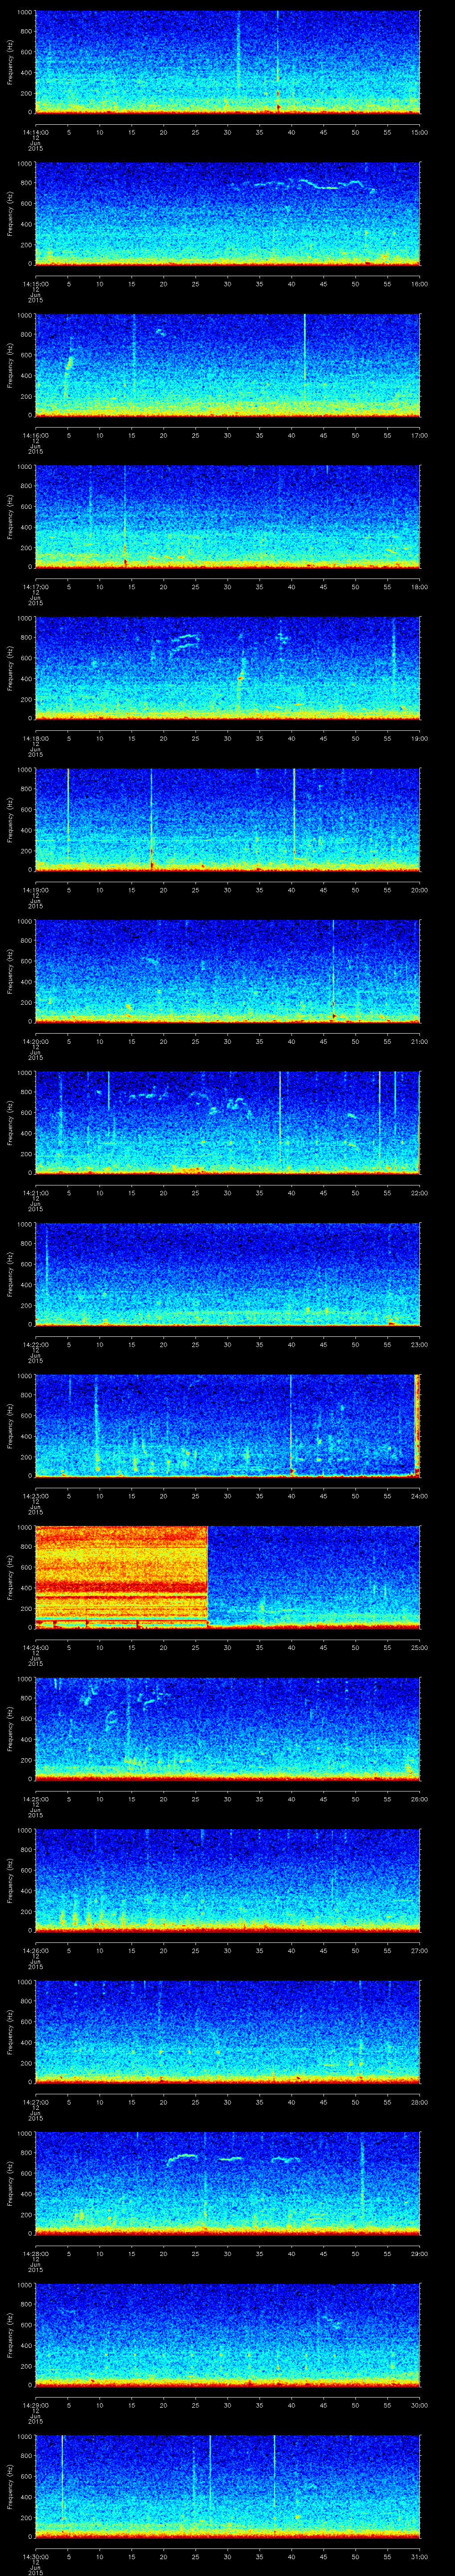Open the spectrogram panel starting at 14:30:00
This screenshot has height=2576, width=455.
coord(227,2485)
